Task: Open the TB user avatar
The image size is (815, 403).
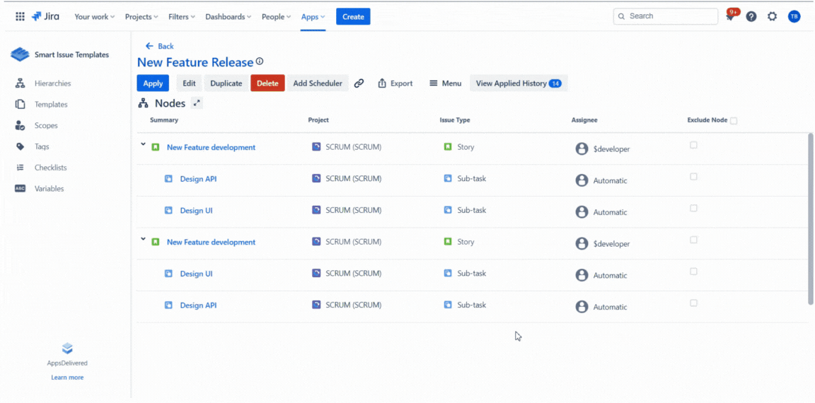Action: (794, 16)
